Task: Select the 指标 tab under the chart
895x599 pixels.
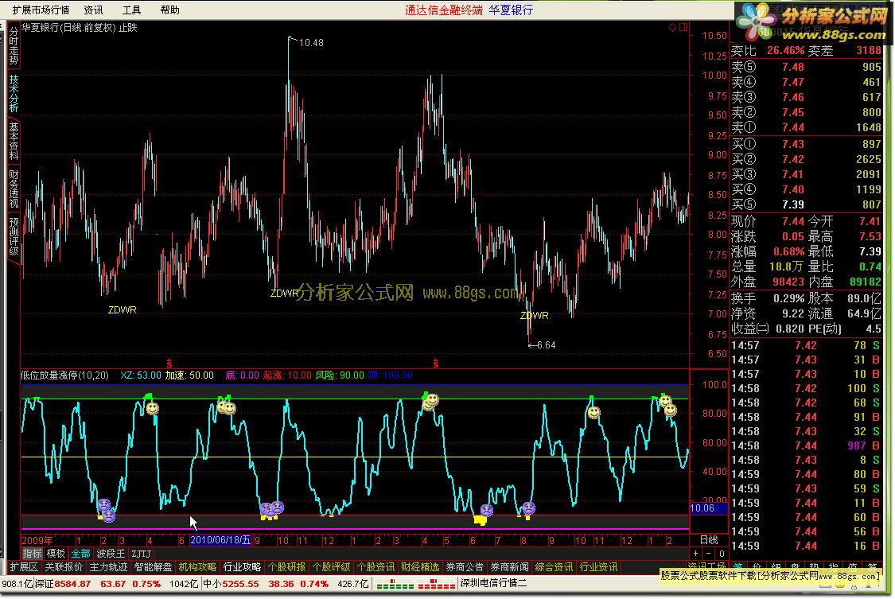Action: point(32,554)
